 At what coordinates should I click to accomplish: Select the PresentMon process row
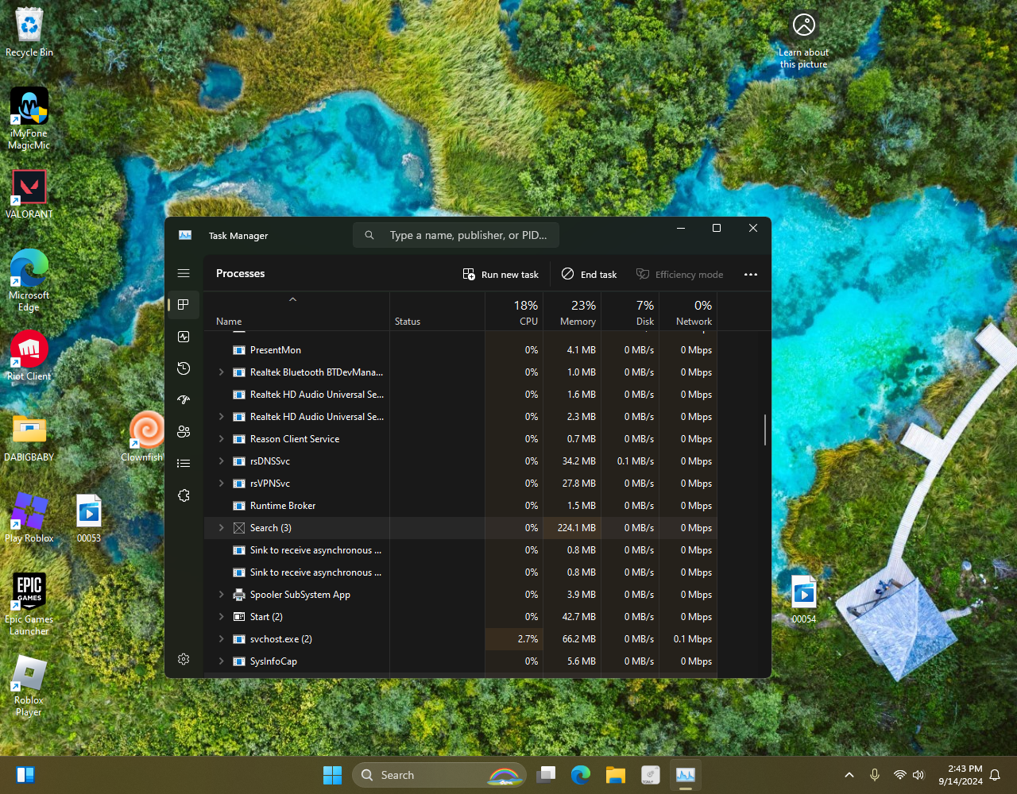tap(461, 350)
